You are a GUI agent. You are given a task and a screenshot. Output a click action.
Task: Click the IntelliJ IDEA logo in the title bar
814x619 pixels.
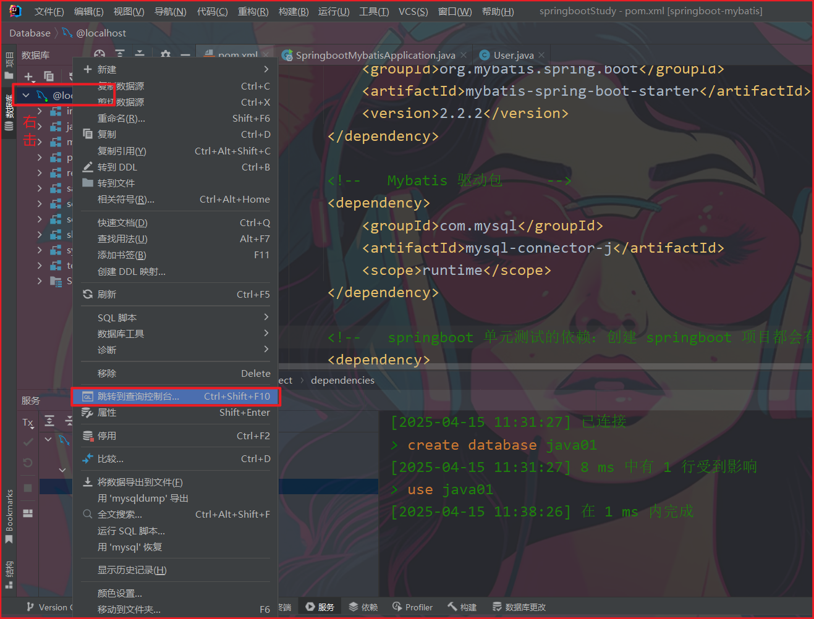coord(15,11)
